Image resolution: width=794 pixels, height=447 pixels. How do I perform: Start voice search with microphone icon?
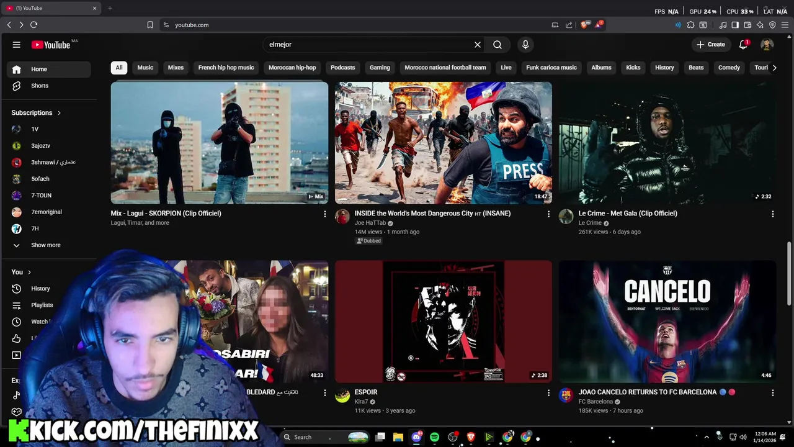pos(525,45)
